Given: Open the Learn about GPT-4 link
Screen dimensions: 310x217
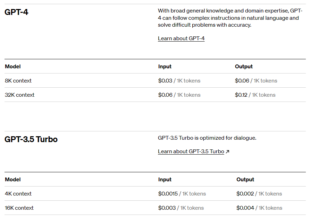Looking at the screenshot, I should tap(181, 38).
